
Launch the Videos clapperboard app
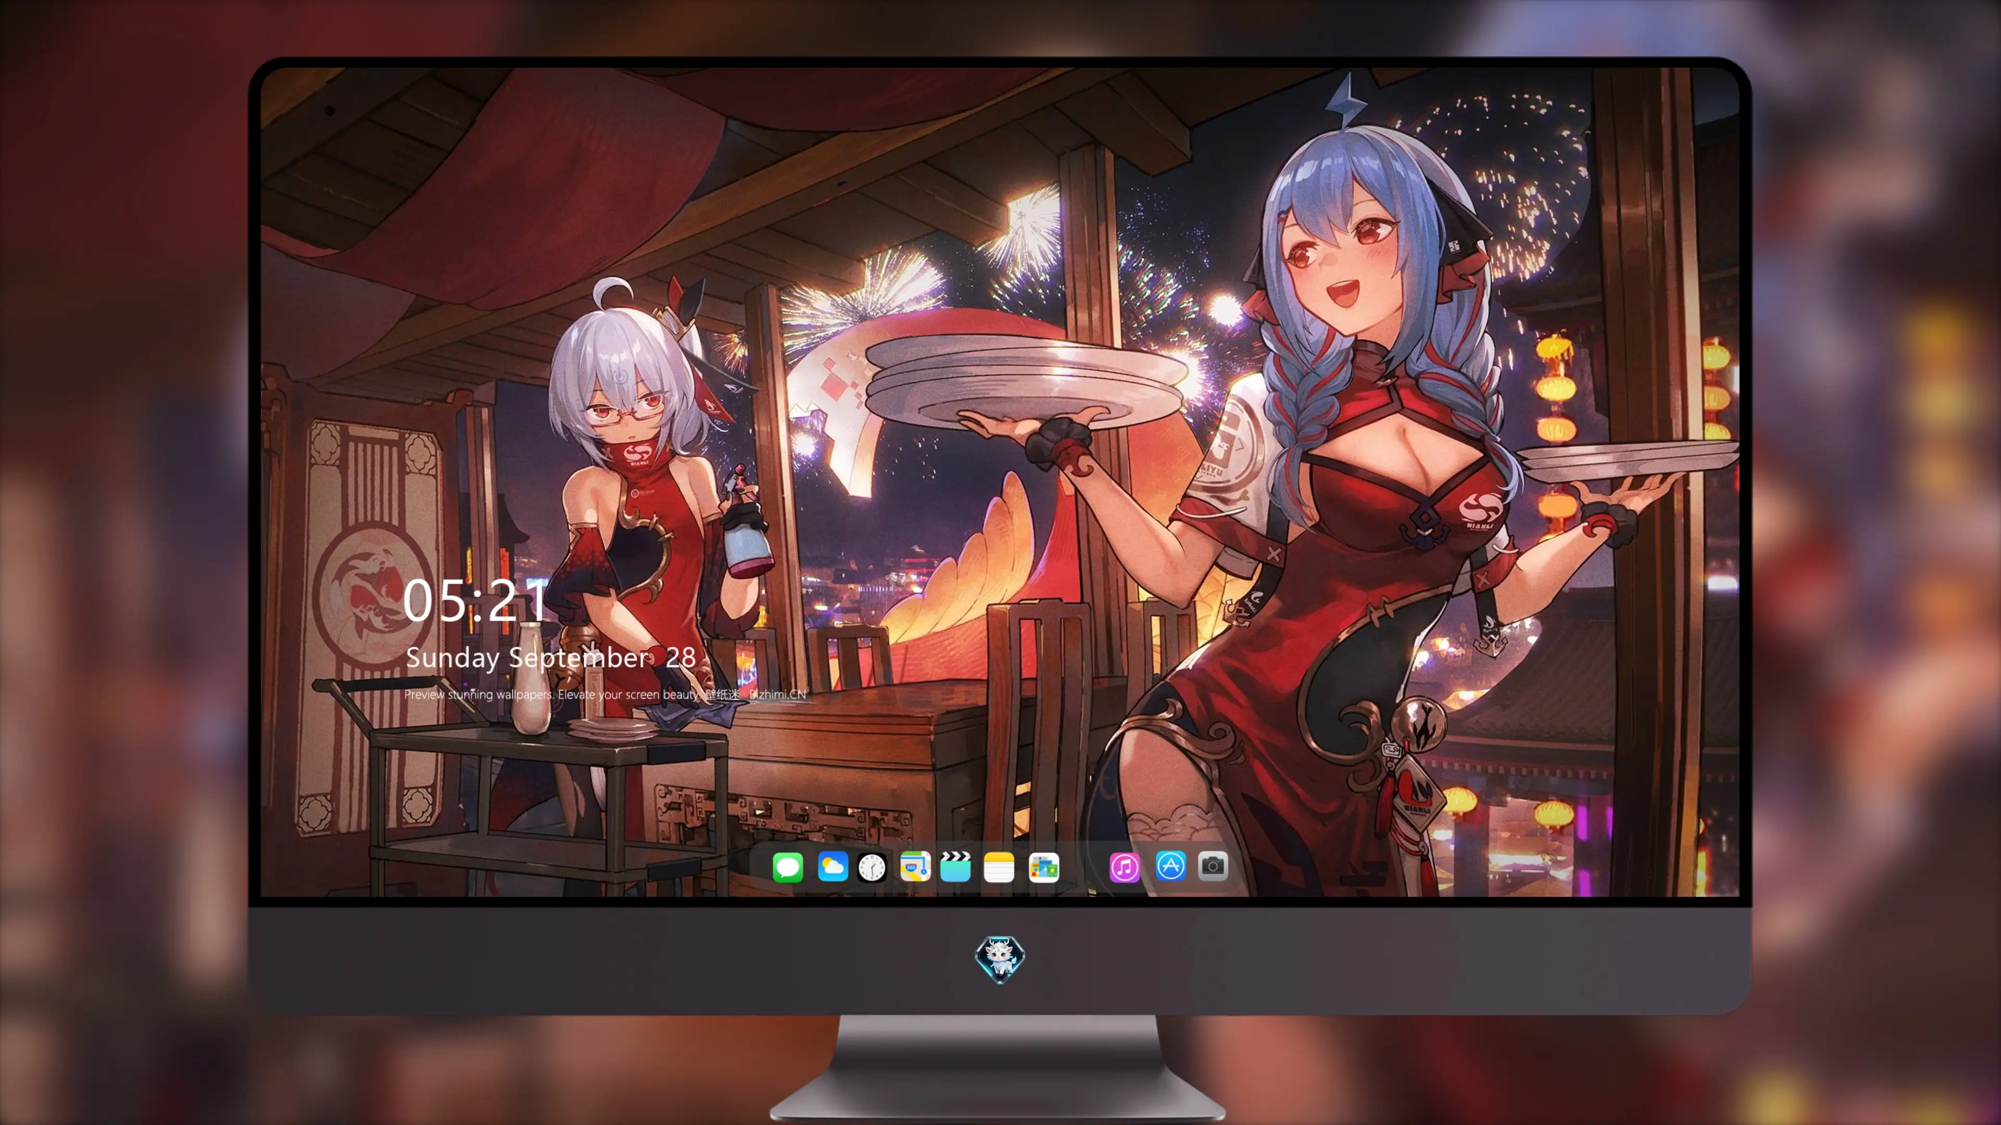click(x=956, y=867)
